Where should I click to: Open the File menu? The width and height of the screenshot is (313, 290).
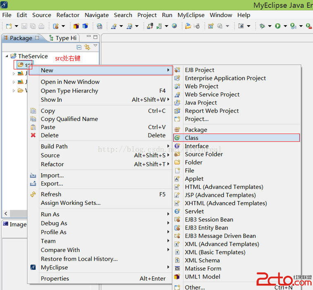pos(7,15)
